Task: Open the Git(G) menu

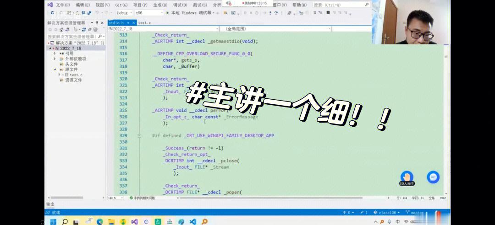Action: coord(121,5)
